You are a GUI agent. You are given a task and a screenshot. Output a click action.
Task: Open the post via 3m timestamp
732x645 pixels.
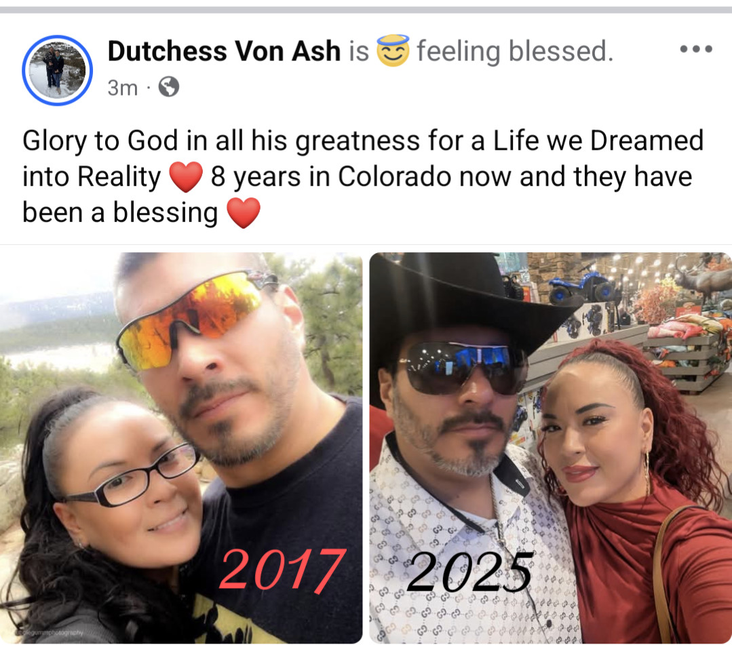[122, 87]
